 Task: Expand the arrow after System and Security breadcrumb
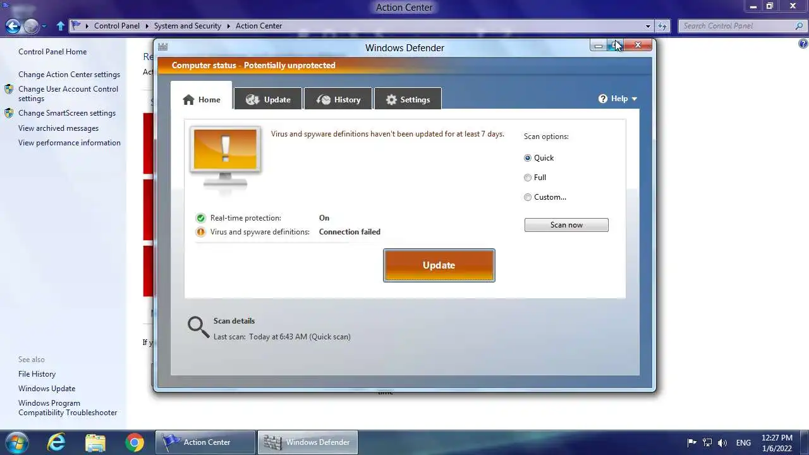click(228, 26)
